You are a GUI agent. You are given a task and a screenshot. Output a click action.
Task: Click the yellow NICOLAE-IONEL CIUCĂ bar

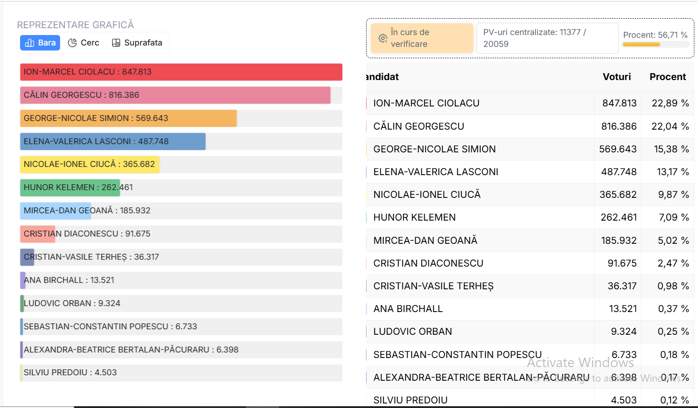(x=89, y=164)
